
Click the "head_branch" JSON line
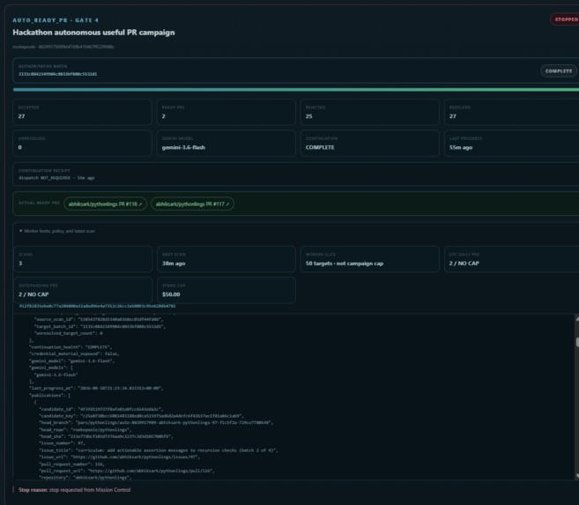pos(156,422)
